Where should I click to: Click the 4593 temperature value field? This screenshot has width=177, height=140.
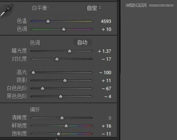(x=106, y=21)
